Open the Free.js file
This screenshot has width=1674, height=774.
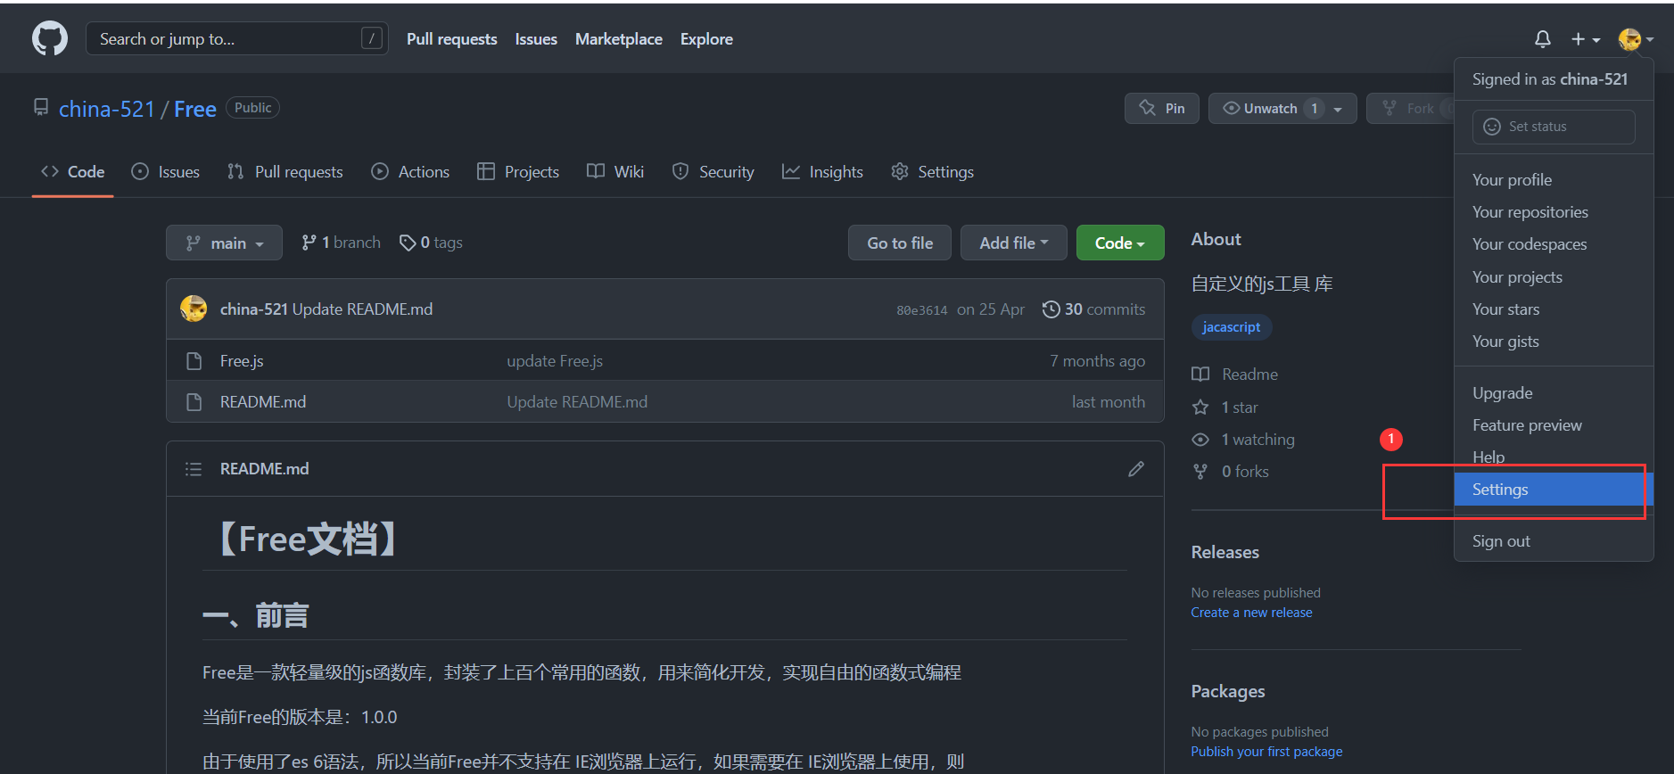click(x=242, y=361)
